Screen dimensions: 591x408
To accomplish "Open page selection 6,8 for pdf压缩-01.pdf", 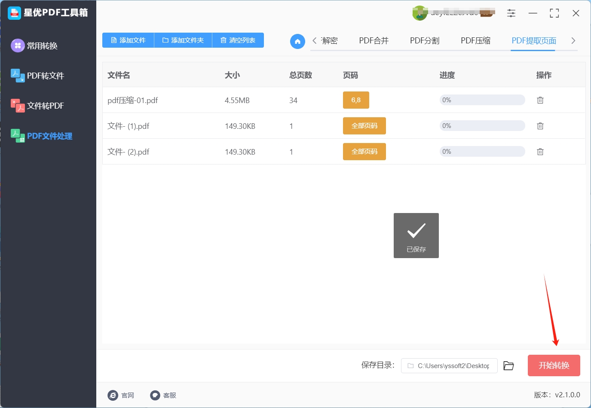I will 356,100.
